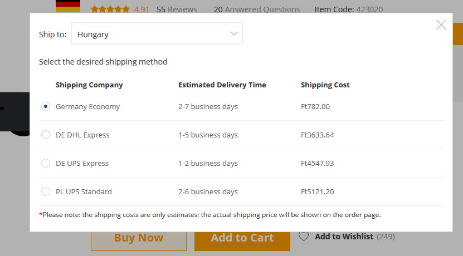This screenshot has width=463, height=256.
Task: Click the Buy Now button
Action: [x=139, y=238]
